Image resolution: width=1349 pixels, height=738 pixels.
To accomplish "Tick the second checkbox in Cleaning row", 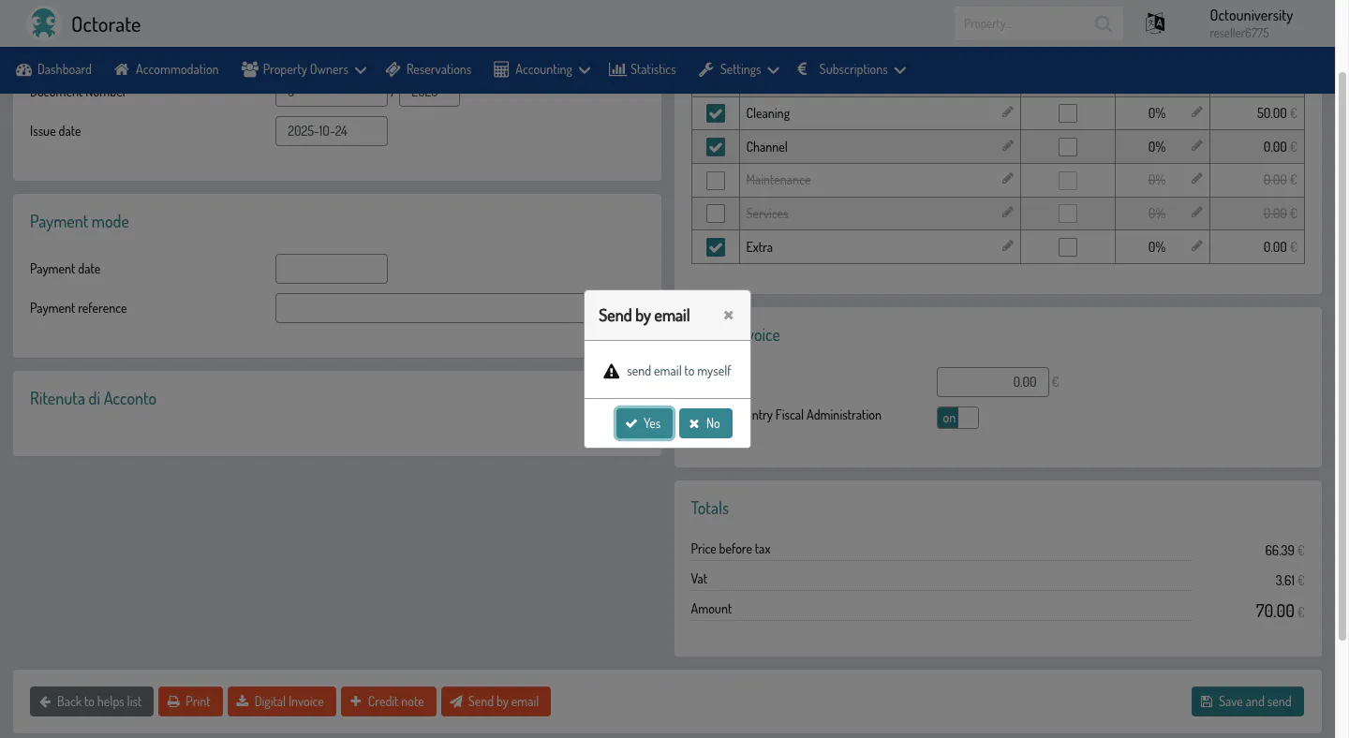I will tap(1068, 113).
